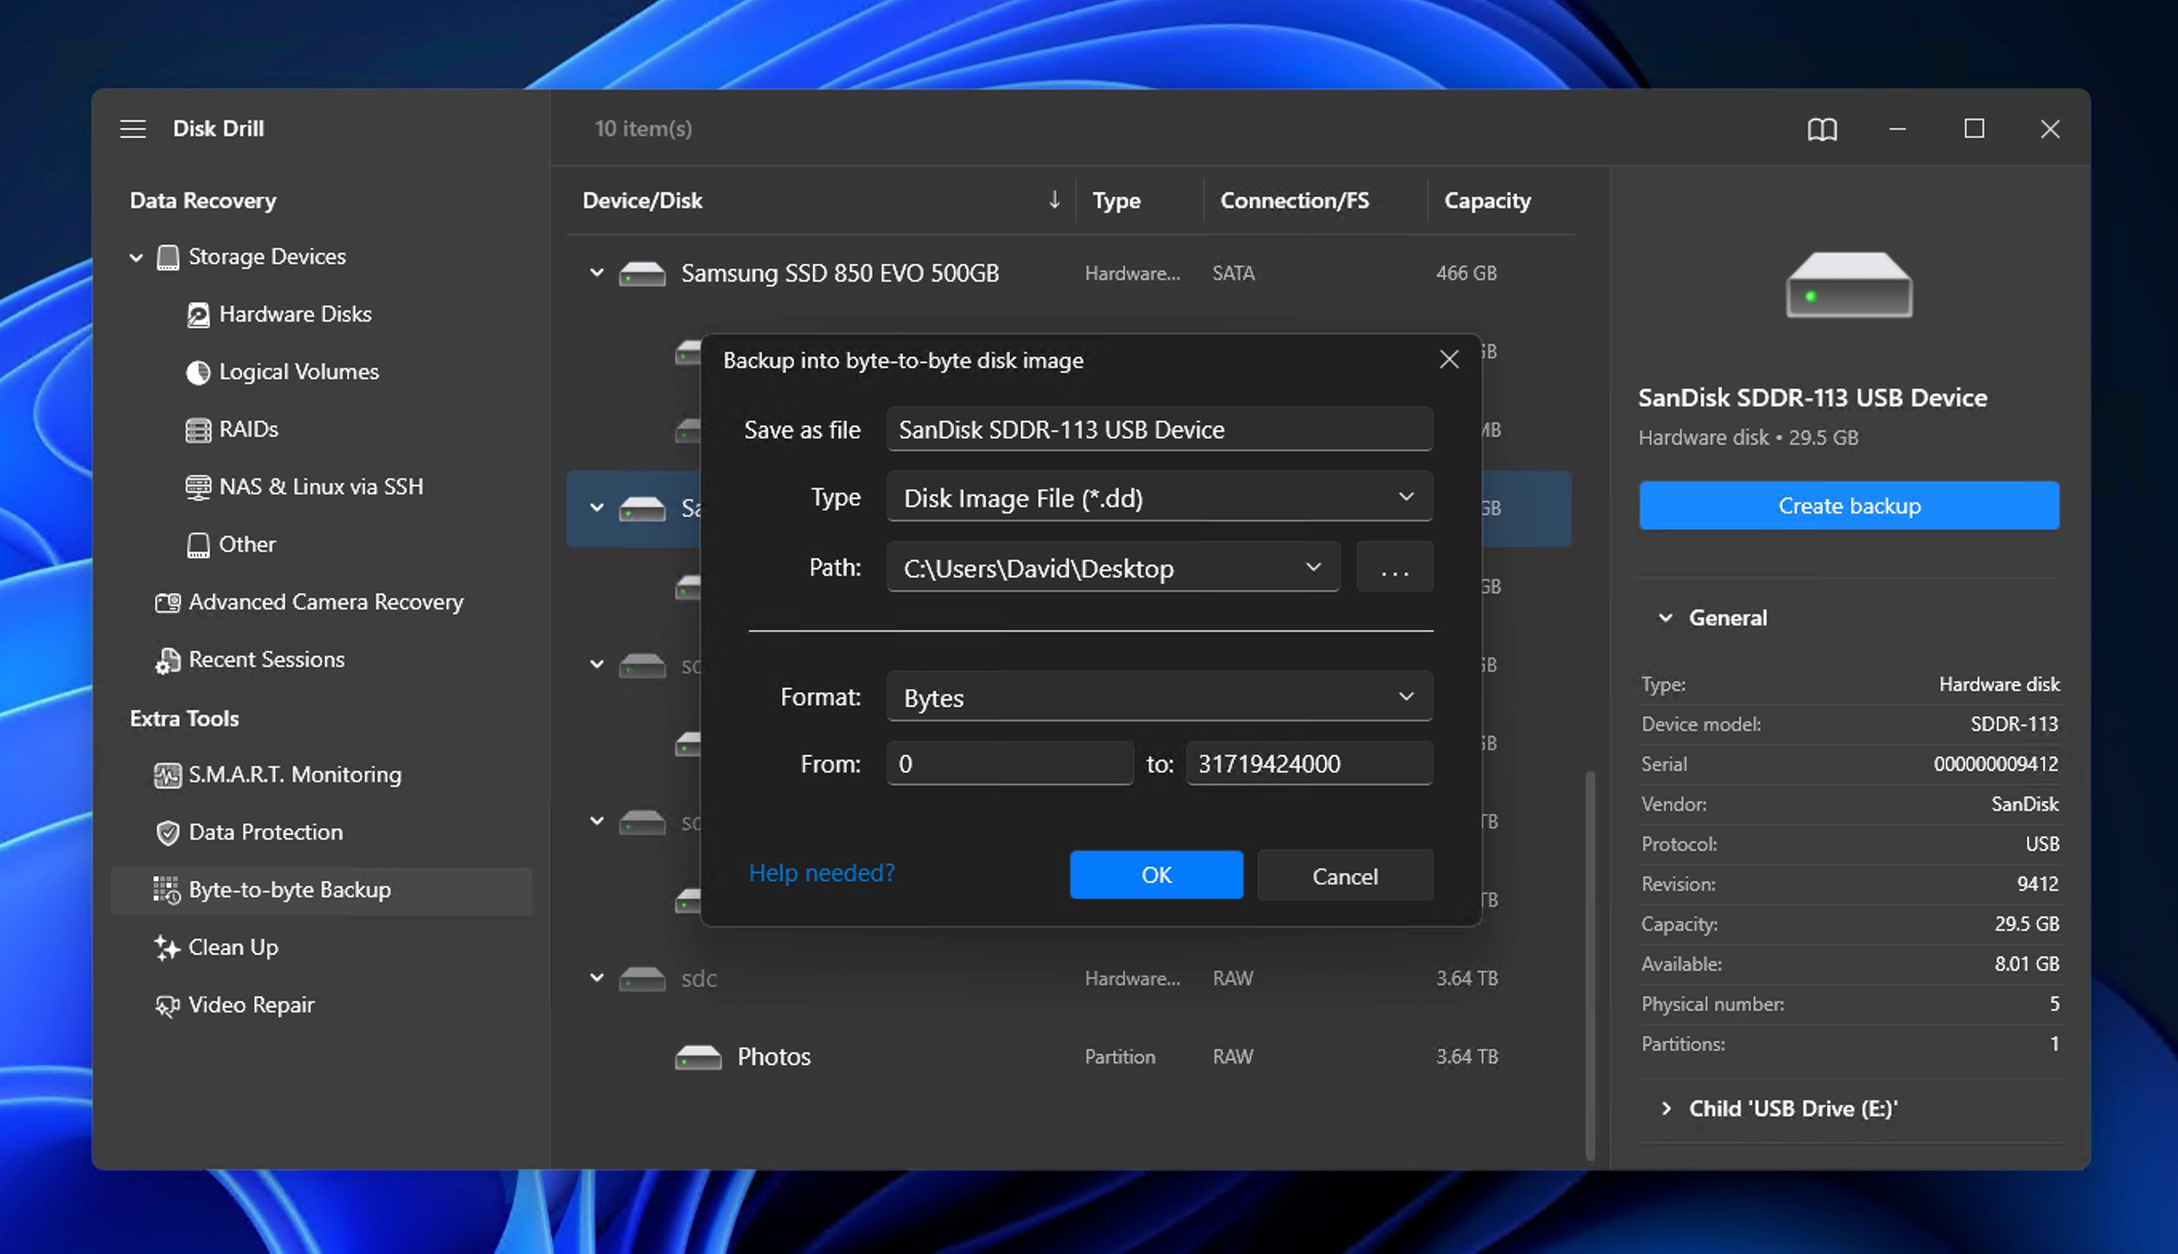Open the hamburger menu beside Disk Drill
The image size is (2178, 1254).
click(x=133, y=130)
